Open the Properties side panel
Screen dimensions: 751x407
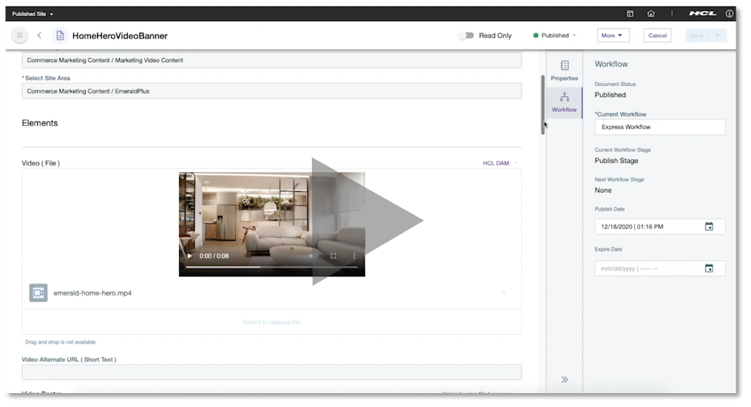tap(564, 71)
